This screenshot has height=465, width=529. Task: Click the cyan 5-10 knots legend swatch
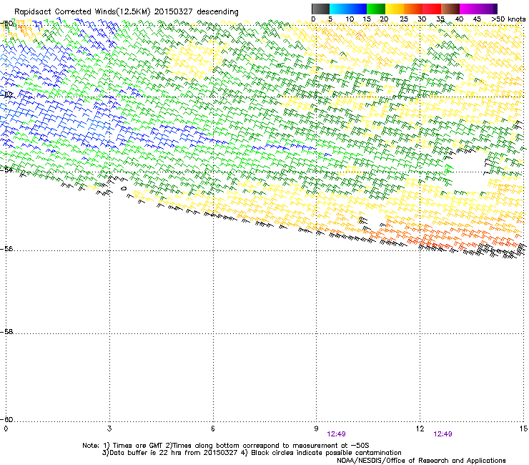[339, 9]
